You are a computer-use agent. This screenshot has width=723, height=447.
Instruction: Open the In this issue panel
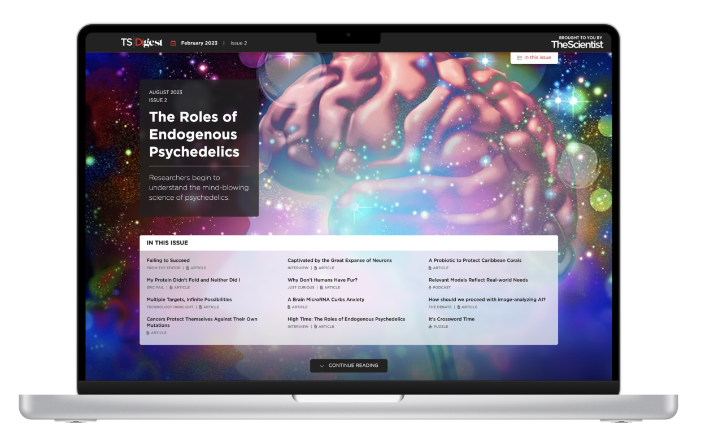534,57
